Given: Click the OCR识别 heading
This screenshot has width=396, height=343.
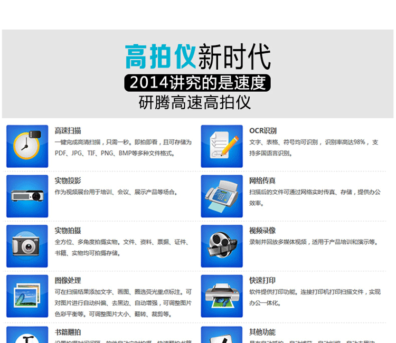Looking at the screenshot, I should 262,131.
